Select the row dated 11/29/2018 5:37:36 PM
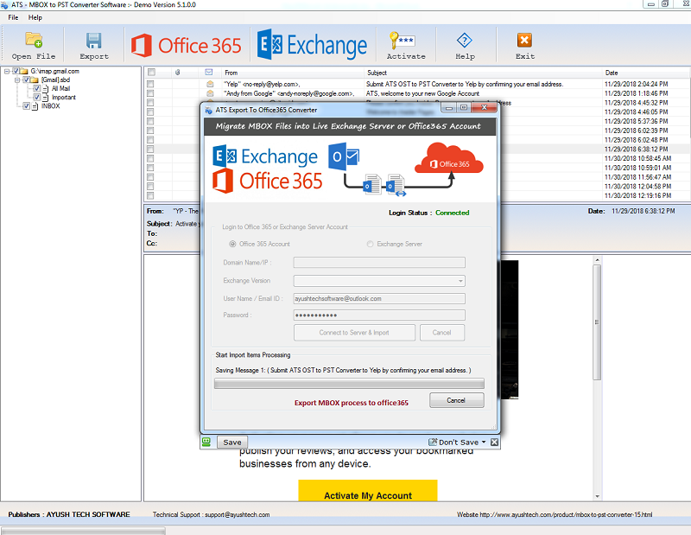 (x=637, y=121)
